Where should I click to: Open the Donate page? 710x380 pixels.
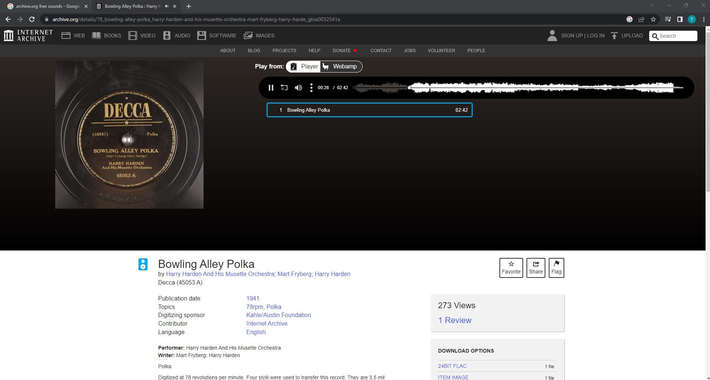click(x=345, y=51)
